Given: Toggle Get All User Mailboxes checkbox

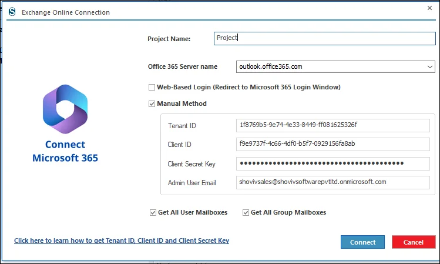Looking at the screenshot, I should click(x=153, y=213).
